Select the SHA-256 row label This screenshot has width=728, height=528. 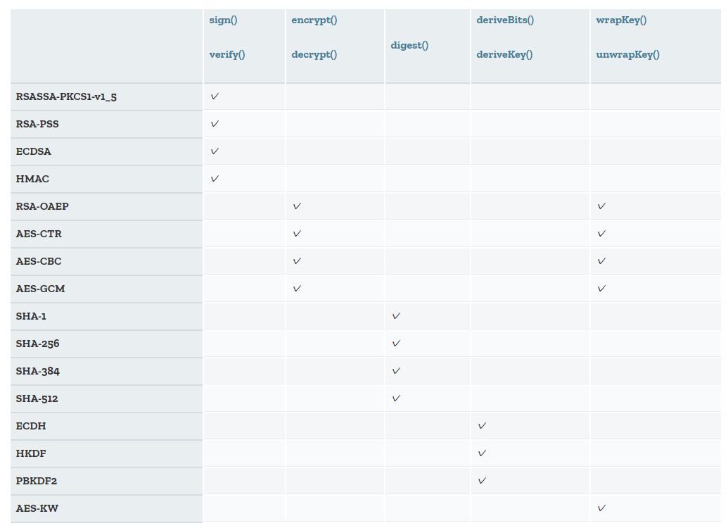[x=37, y=344]
